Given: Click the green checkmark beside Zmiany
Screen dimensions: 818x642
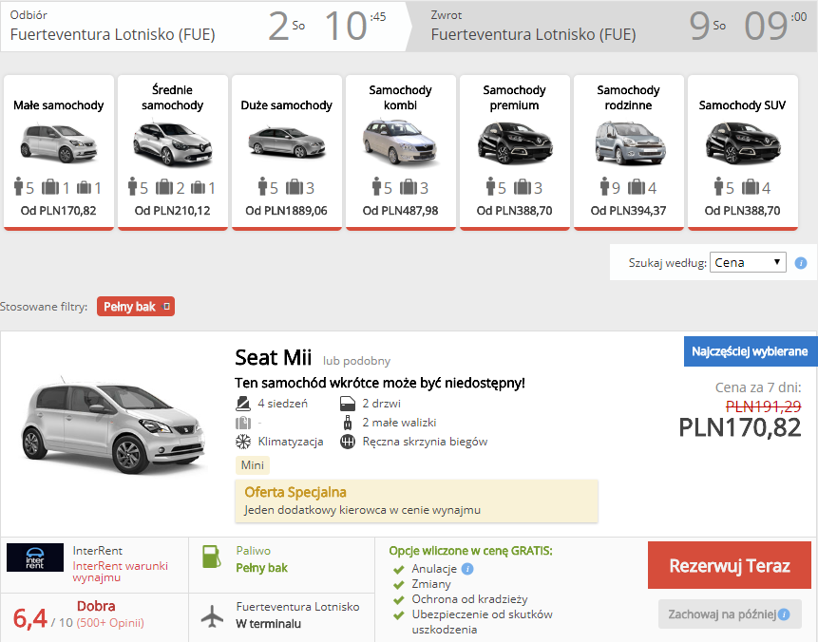Looking at the screenshot, I should tap(399, 585).
